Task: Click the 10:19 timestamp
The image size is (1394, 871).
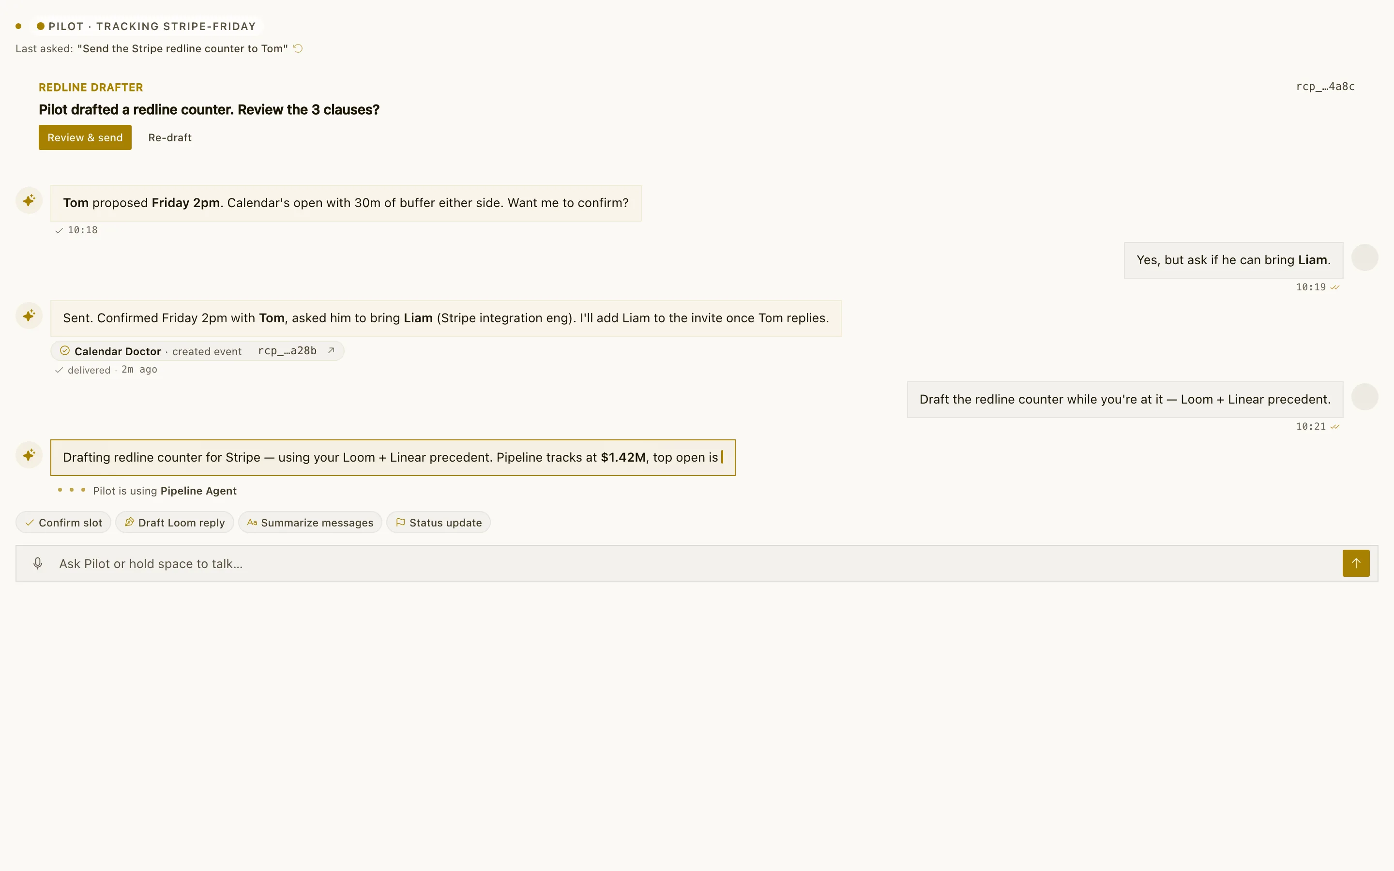Action: [x=1310, y=287]
